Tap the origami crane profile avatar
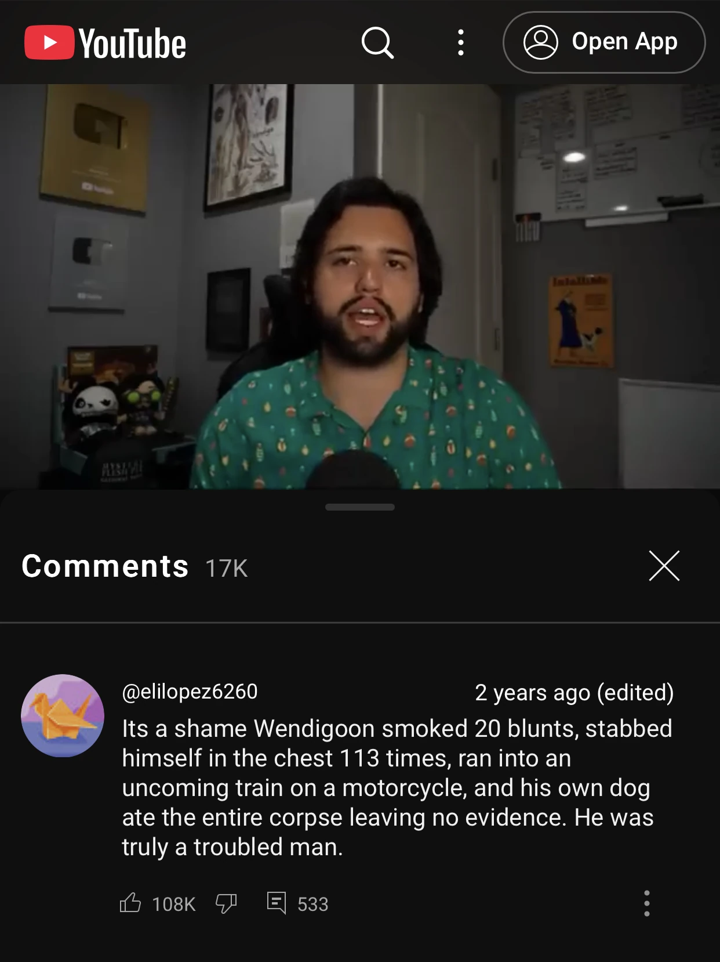720x962 pixels. [x=63, y=715]
